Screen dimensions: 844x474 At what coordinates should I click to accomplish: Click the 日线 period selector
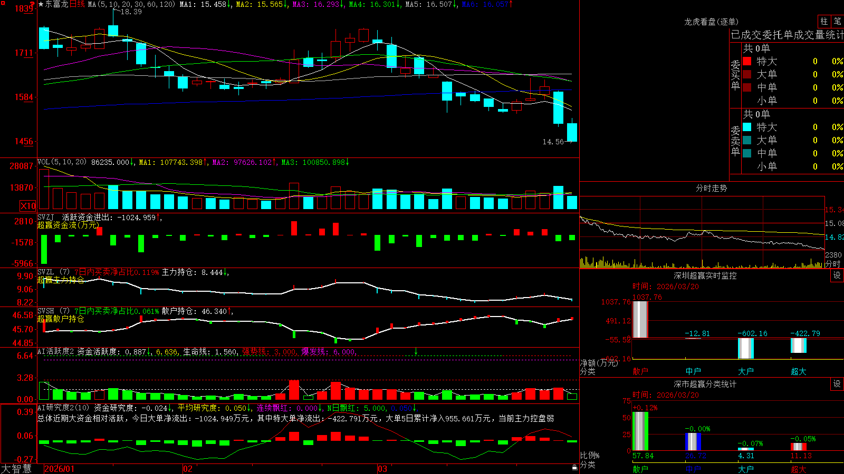(77, 4)
